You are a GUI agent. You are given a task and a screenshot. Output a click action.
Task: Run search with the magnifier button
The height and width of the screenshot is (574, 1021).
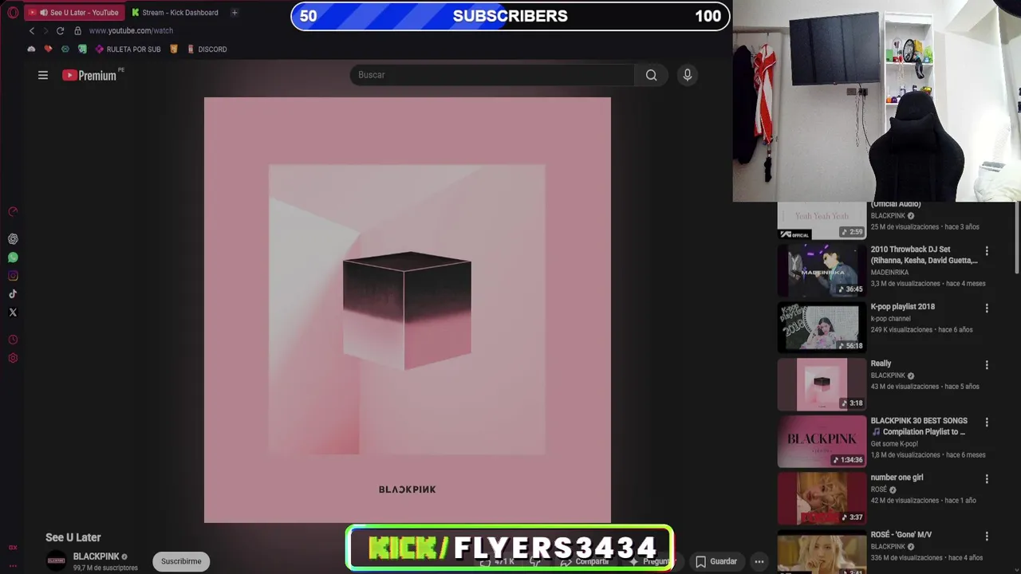(x=651, y=75)
